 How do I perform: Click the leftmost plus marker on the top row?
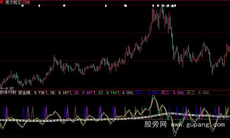(39, 6)
